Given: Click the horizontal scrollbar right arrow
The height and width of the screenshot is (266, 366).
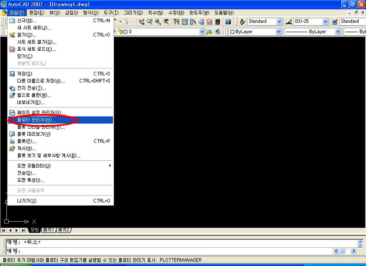Looking at the screenshot, I should [x=354, y=251].
